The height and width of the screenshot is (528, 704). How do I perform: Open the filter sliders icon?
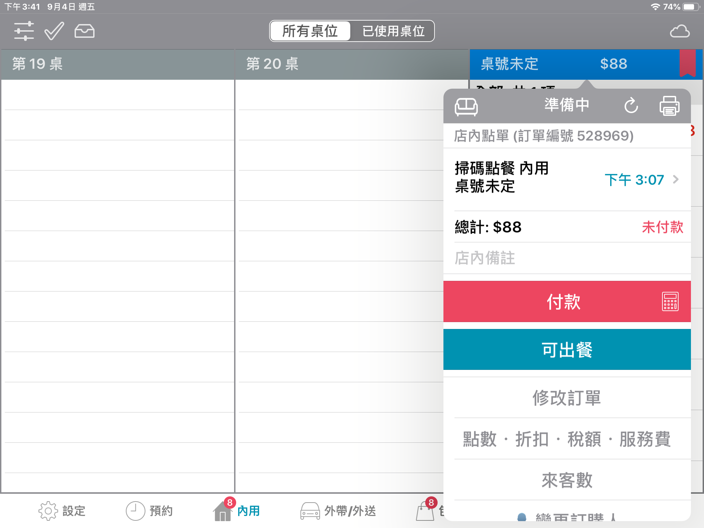24,31
